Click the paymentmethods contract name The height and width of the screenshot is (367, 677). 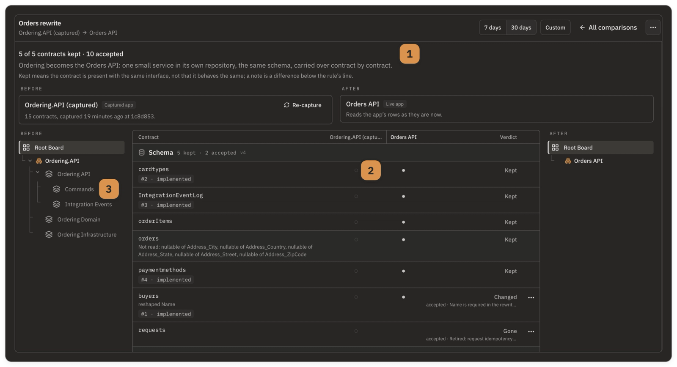tap(162, 270)
